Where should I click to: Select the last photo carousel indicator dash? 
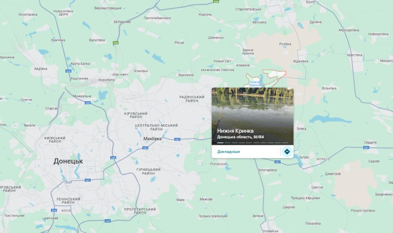point(285,143)
